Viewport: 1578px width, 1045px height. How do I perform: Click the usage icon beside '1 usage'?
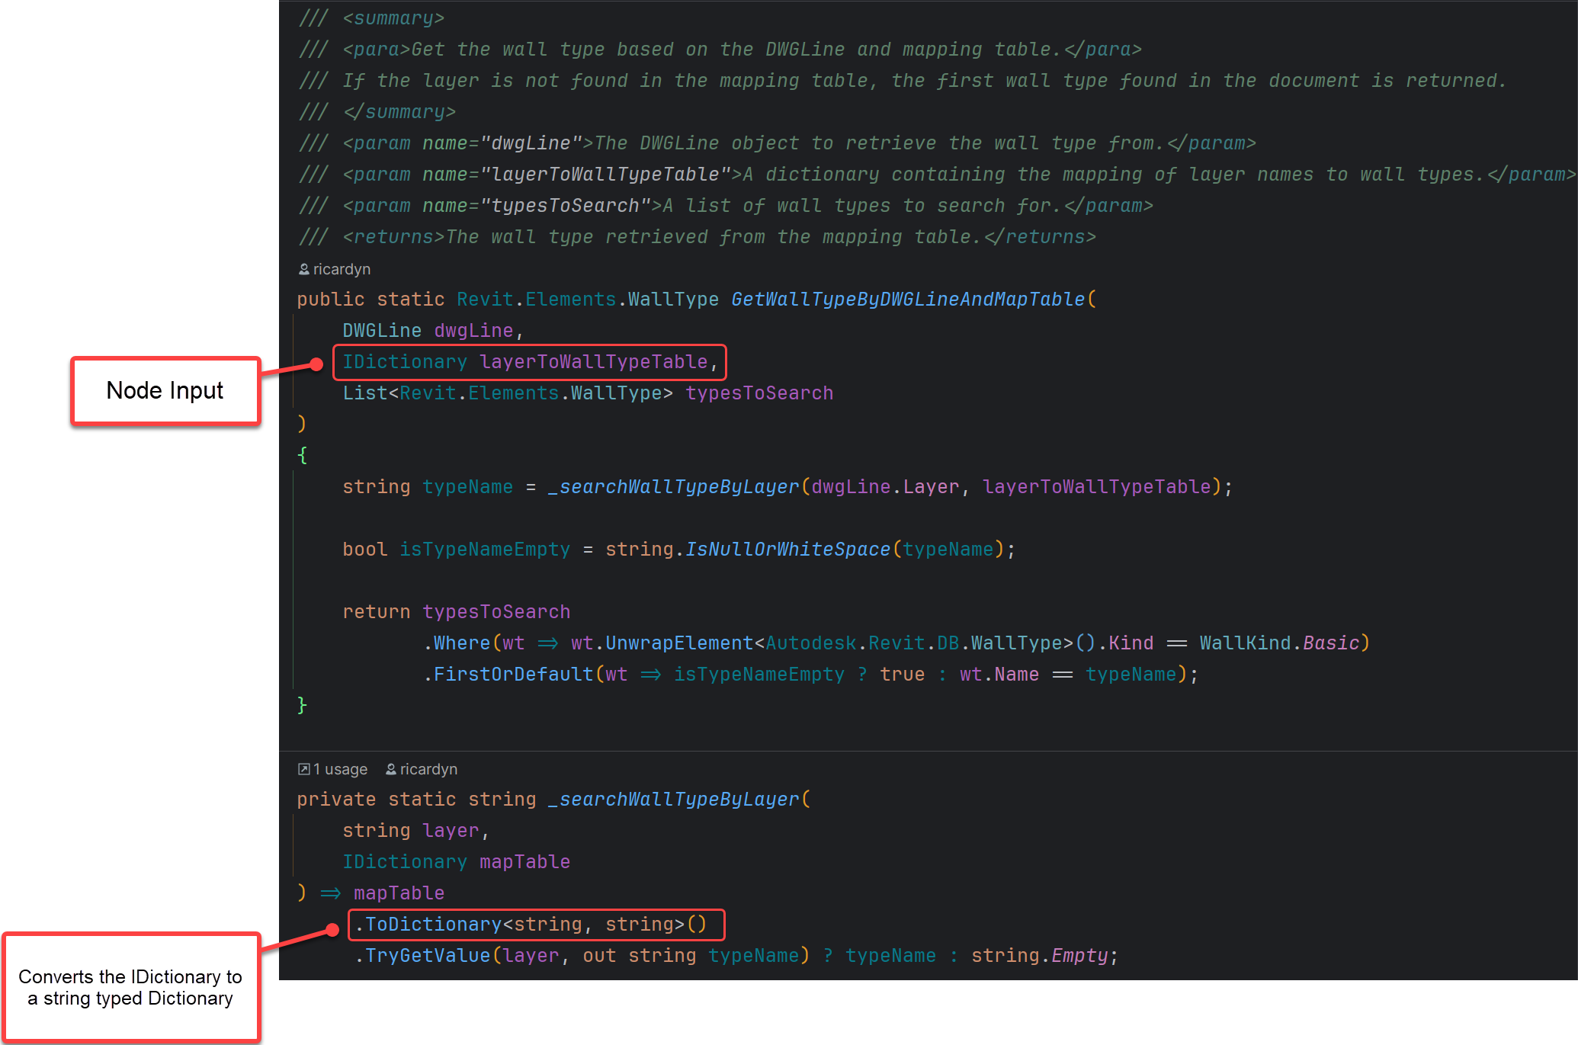(x=303, y=769)
